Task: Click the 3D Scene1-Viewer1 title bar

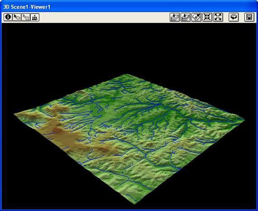Action: tap(129, 7)
